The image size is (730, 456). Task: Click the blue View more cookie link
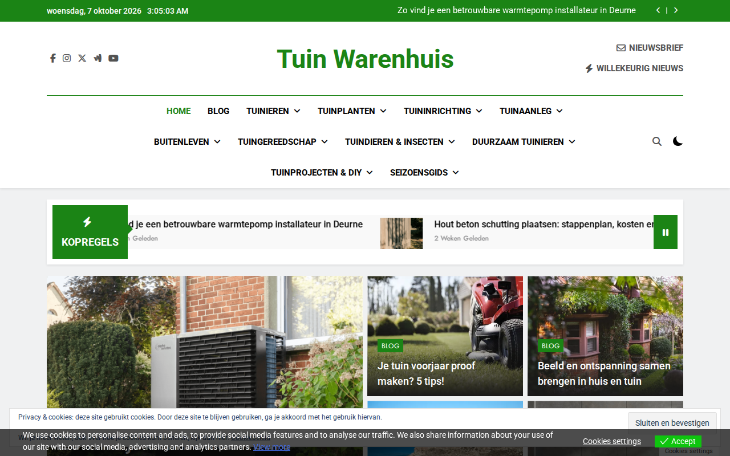pos(272,447)
